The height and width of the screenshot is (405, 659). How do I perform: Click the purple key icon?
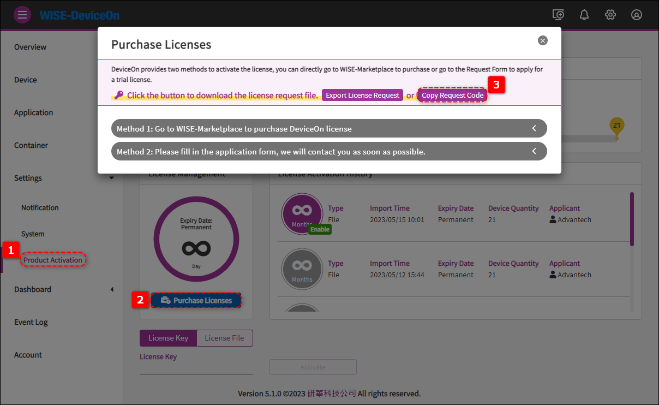pyautogui.click(x=118, y=95)
